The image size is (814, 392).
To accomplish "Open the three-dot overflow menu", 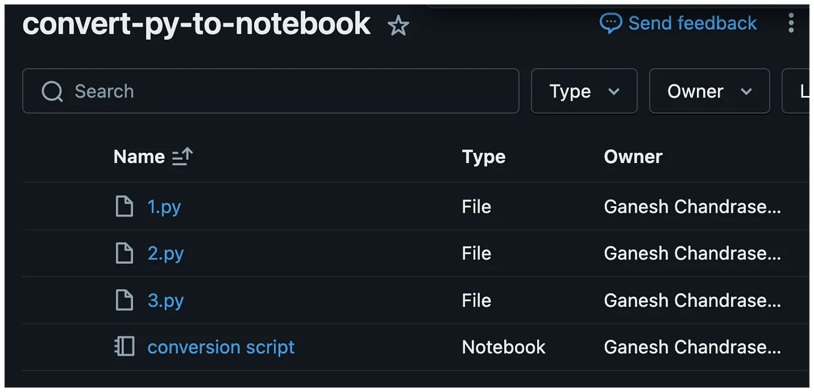I will pos(791,23).
